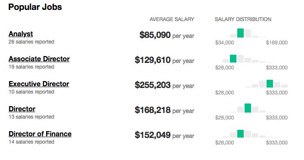Open the Executive Director job link
The image size is (304, 160).
tap(39, 84)
